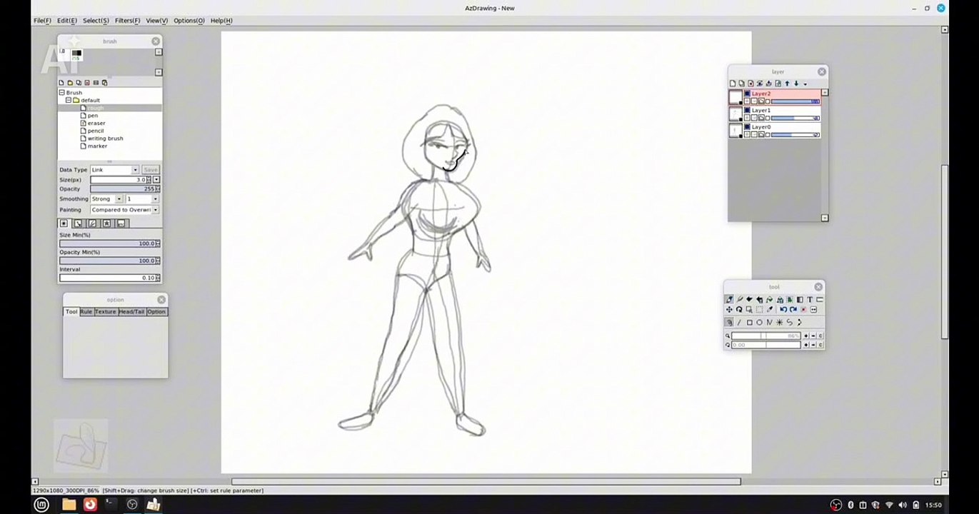
Task: Open the Select menu
Action: pyautogui.click(x=96, y=21)
